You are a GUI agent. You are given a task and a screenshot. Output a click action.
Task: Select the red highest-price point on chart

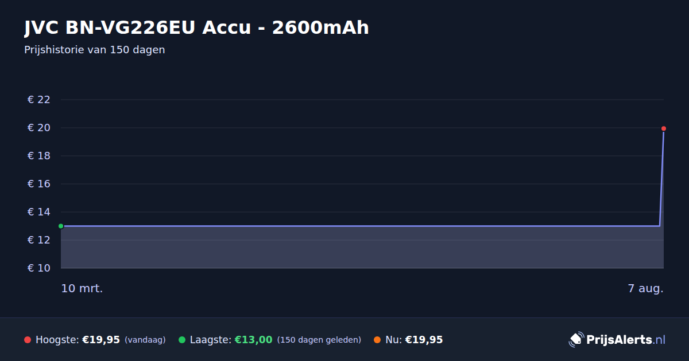coord(664,128)
